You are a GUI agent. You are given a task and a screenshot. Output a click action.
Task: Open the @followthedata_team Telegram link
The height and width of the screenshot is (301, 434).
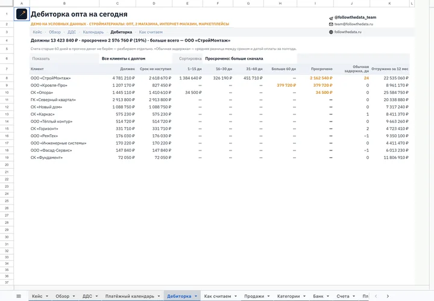[355, 17]
